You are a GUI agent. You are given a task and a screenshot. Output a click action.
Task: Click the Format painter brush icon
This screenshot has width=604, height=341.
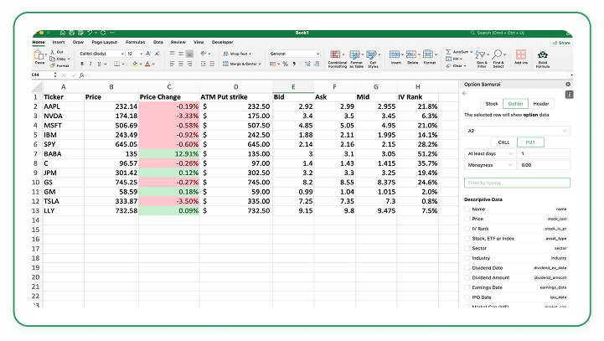[53, 65]
